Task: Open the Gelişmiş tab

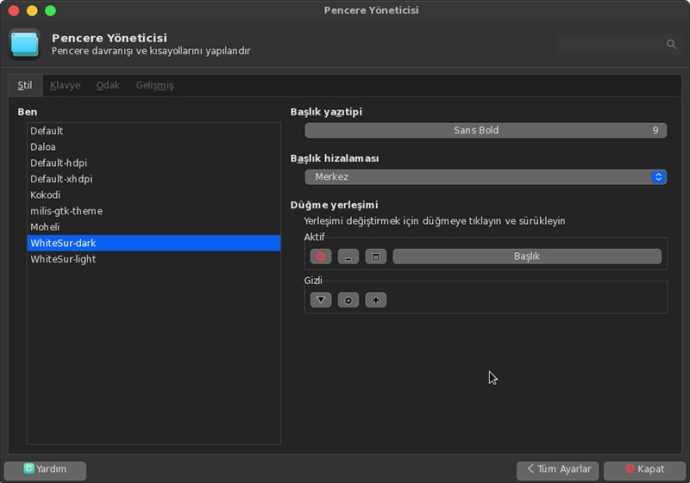Action: click(x=154, y=85)
